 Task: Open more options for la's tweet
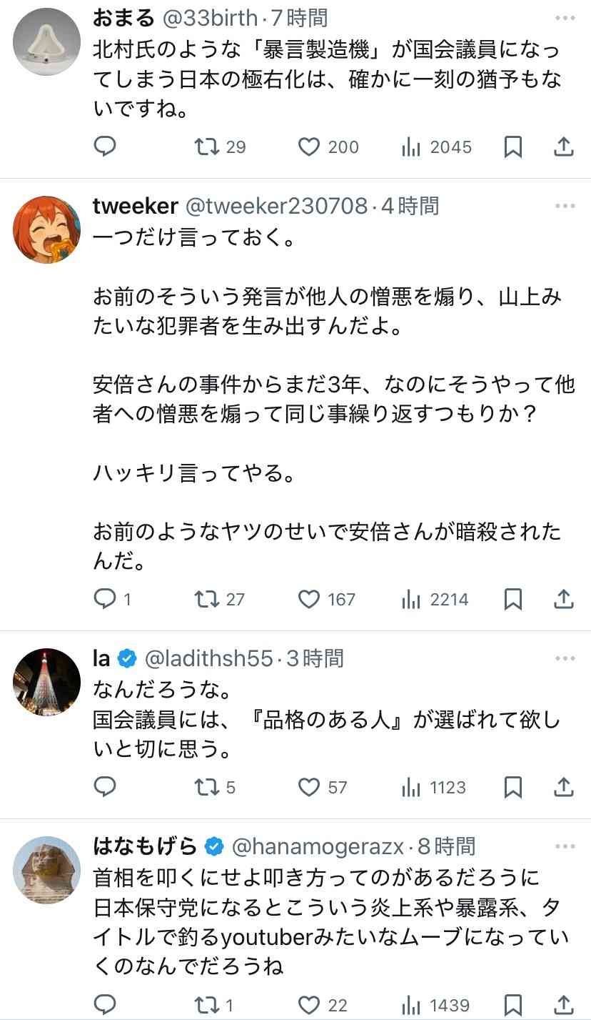pos(564,658)
